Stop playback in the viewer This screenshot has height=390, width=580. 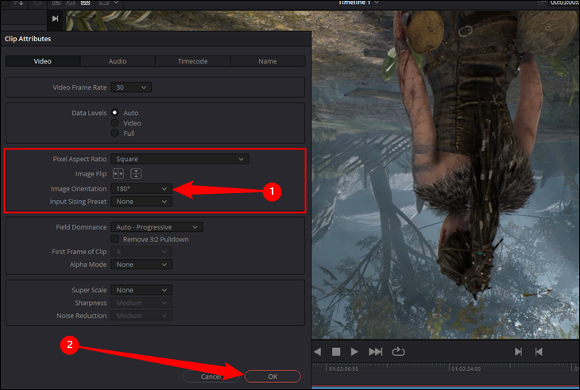(336, 351)
